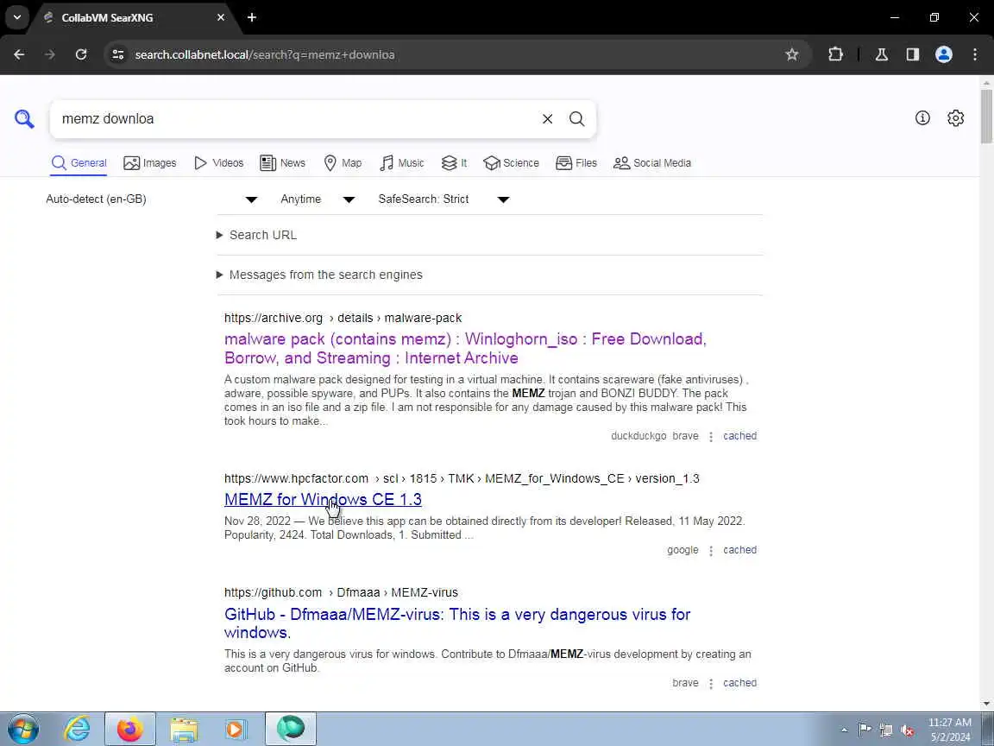Image resolution: width=994 pixels, height=746 pixels.
Task: Reload the current page
Action: (x=80, y=54)
